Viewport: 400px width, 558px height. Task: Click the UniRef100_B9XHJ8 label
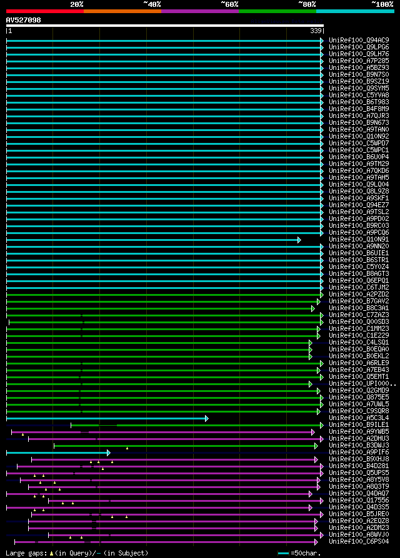[359, 459]
